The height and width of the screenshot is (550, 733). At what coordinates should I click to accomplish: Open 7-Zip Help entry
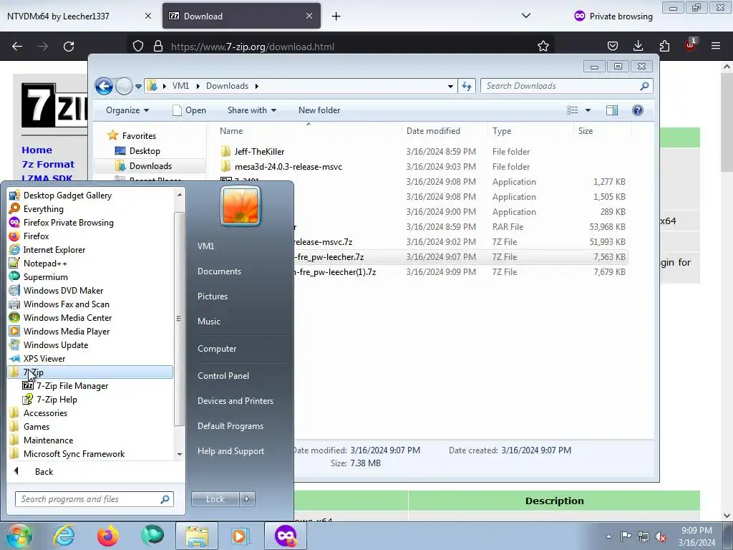[50, 400]
